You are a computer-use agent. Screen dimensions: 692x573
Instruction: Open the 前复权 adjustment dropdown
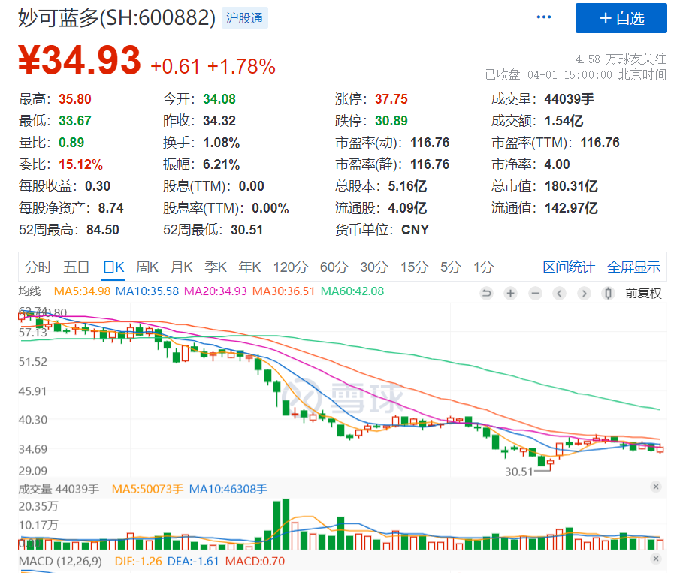(643, 293)
